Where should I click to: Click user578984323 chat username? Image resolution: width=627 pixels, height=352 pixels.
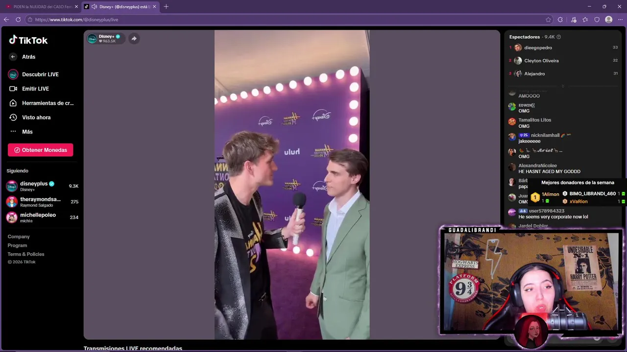546,211
